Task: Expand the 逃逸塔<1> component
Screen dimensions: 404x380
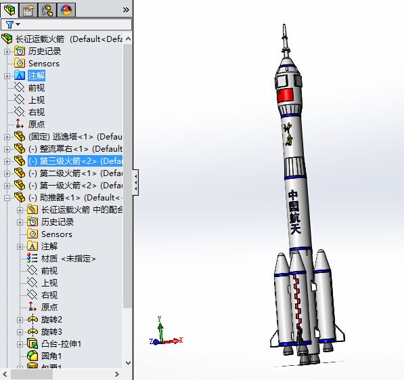Action: [x=7, y=137]
